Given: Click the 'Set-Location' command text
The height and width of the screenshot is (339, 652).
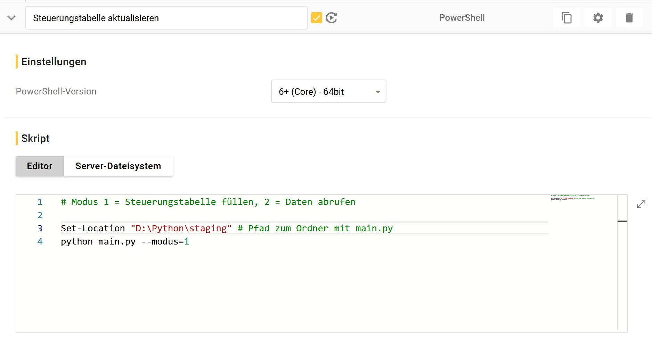Looking at the screenshot, I should (x=93, y=228).
